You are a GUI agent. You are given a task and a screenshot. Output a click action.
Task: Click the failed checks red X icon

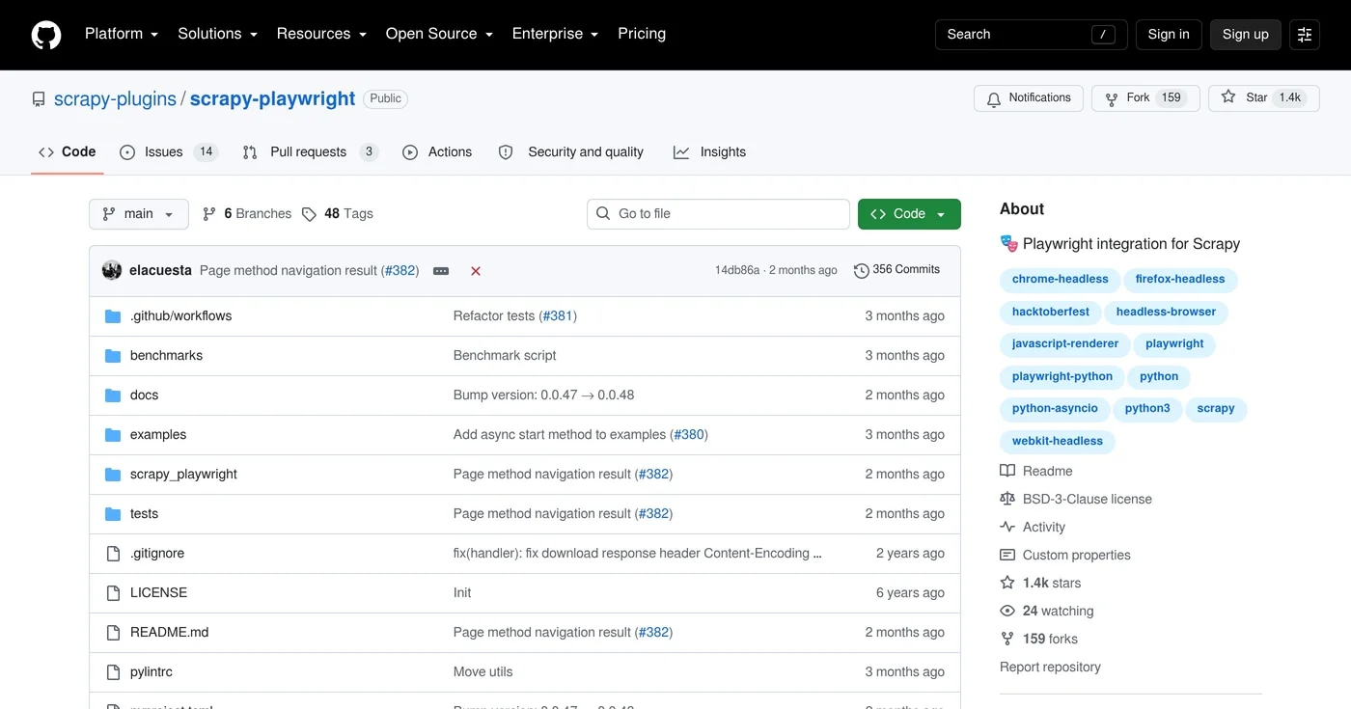point(476,271)
